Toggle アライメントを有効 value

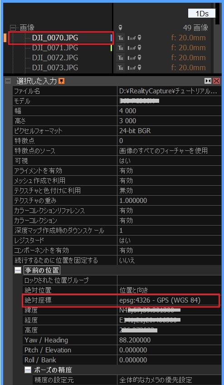click(169, 171)
